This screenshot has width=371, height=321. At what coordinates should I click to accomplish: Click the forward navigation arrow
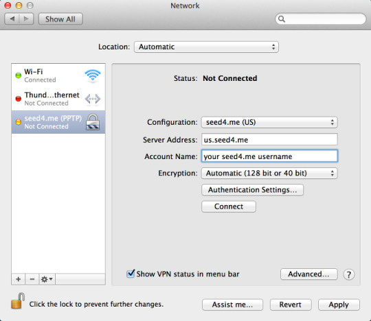(26, 19)
